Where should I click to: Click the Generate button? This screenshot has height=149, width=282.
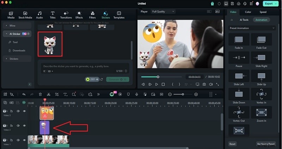[118, 79]
